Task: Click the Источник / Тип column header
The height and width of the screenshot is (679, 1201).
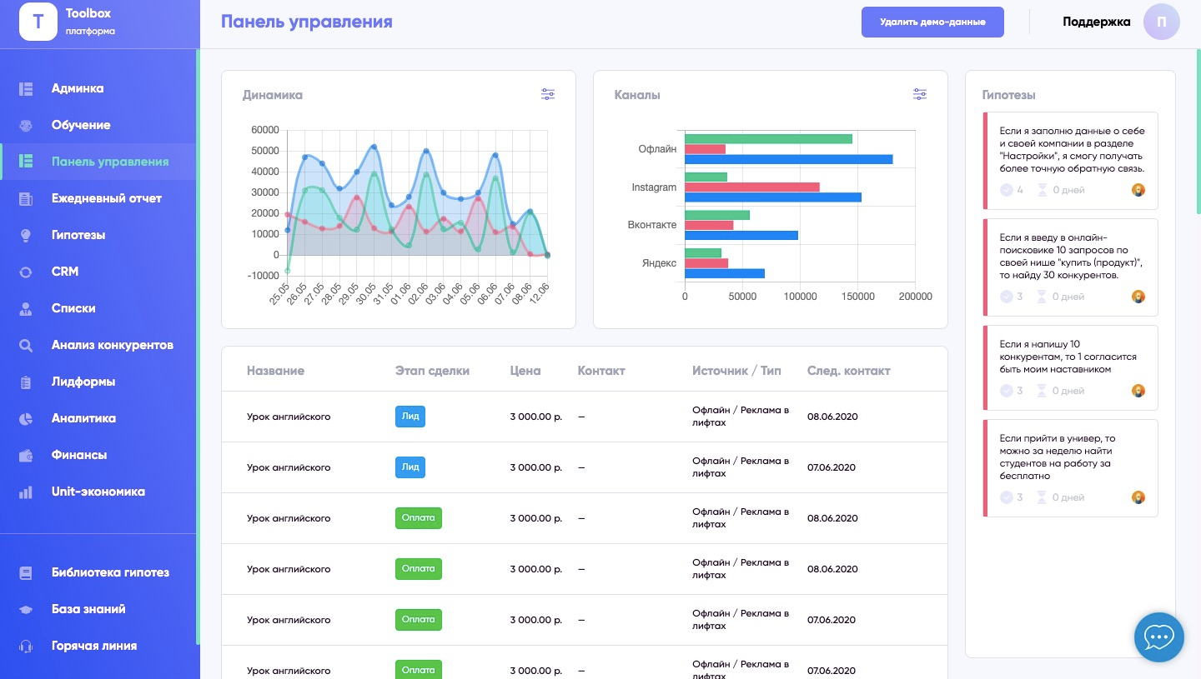Action: point(736,371)
